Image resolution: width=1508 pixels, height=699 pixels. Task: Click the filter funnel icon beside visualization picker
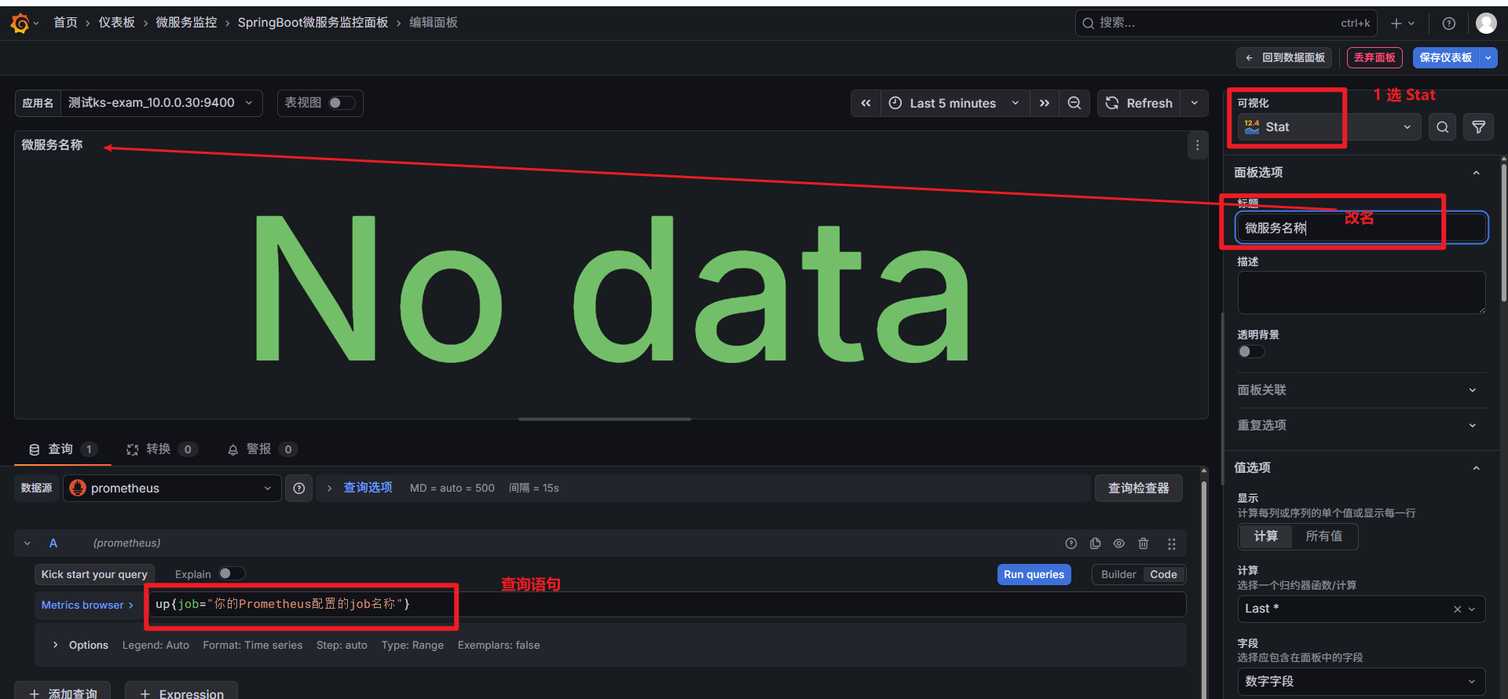(x=1479, y=127)
